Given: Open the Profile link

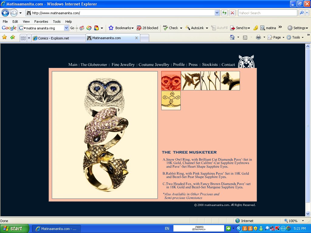Looking at the screenshot, I should pyautogui.click(x=179, y=65).
